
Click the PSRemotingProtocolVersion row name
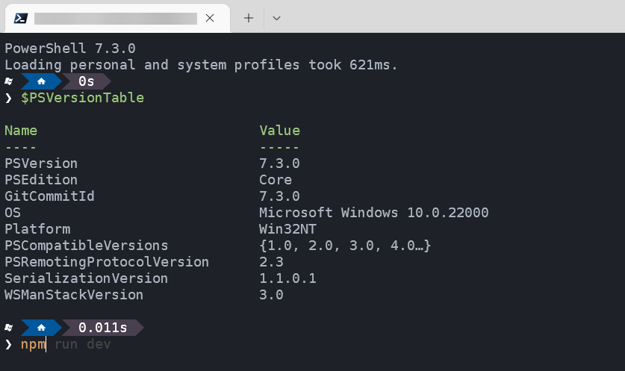pos(107,262)
